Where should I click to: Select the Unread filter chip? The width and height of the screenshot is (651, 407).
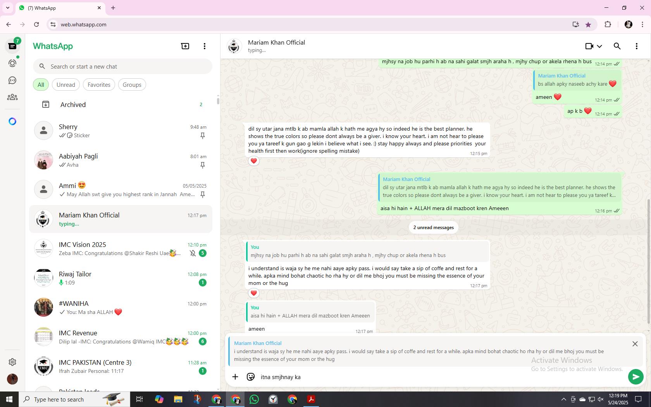point(66,85)
